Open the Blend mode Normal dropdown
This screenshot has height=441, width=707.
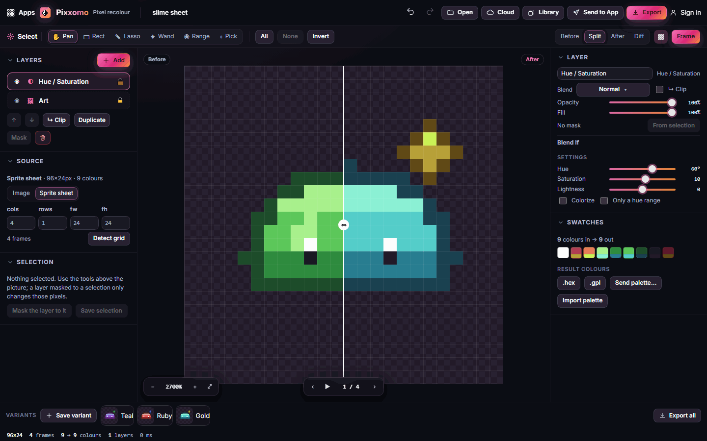click(613, 90)
